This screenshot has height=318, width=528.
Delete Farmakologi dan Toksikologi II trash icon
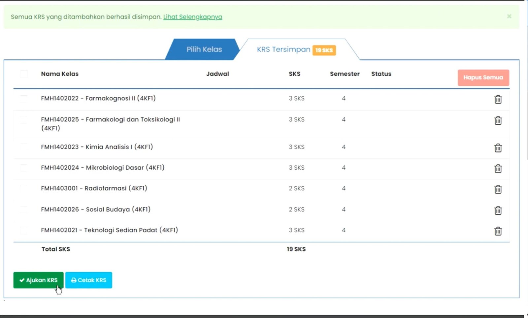click(498, 120)
